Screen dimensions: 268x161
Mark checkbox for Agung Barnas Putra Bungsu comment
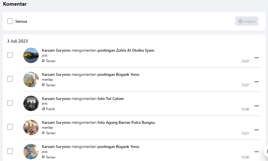[x=10, y=127]
